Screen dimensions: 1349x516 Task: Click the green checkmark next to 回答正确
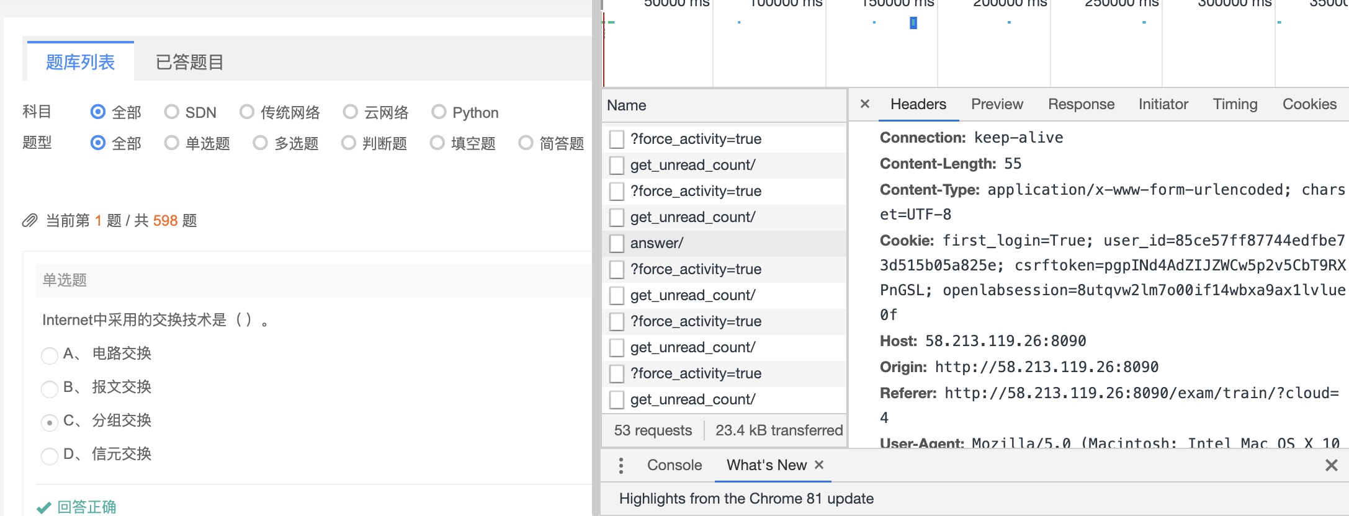tap(43, 507)
